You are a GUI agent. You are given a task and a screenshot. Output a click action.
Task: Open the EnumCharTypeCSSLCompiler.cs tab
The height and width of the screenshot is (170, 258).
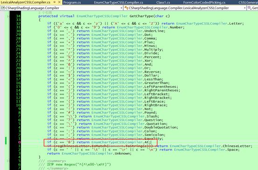[118, 2]
